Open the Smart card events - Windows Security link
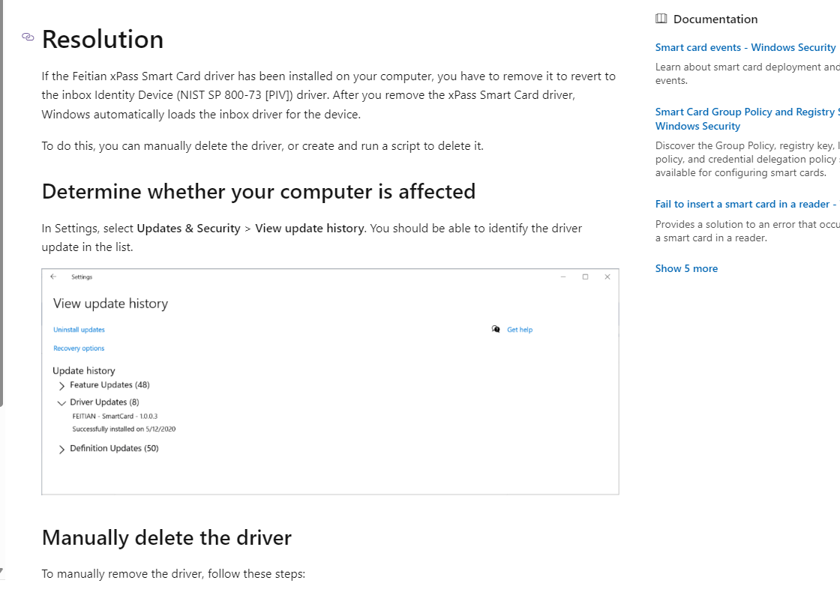 point(745,46)
